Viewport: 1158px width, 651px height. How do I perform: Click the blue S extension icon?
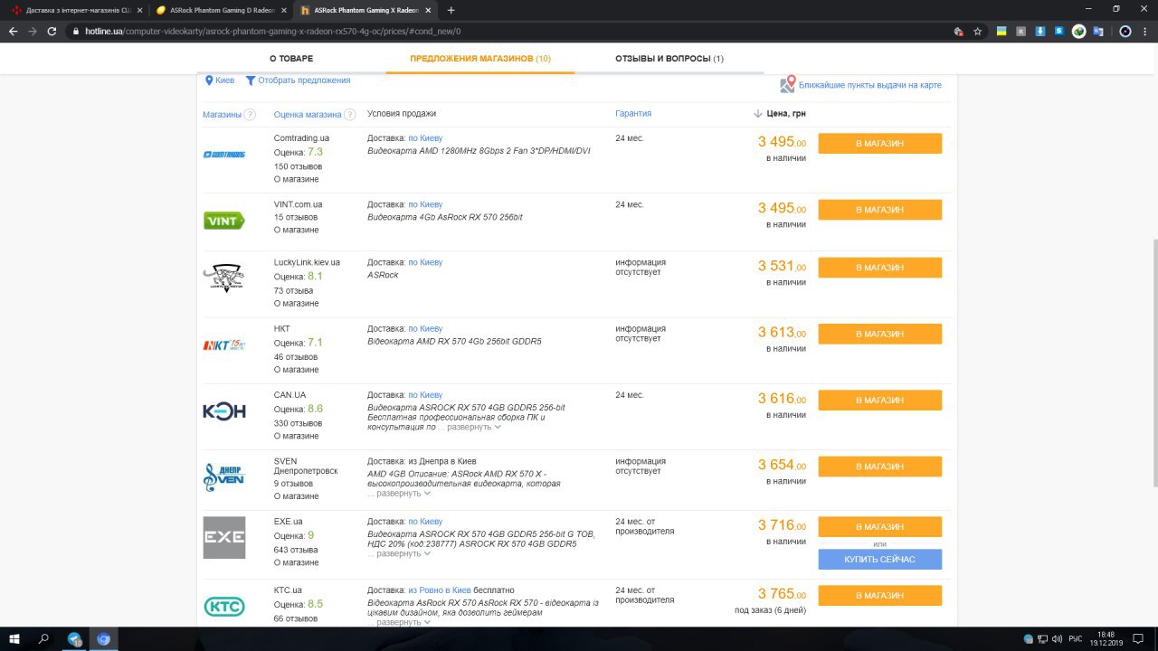1059,31
